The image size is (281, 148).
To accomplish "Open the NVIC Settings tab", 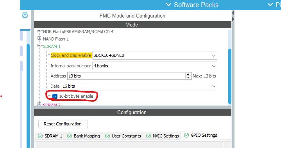I will click(x=162, y=136).
